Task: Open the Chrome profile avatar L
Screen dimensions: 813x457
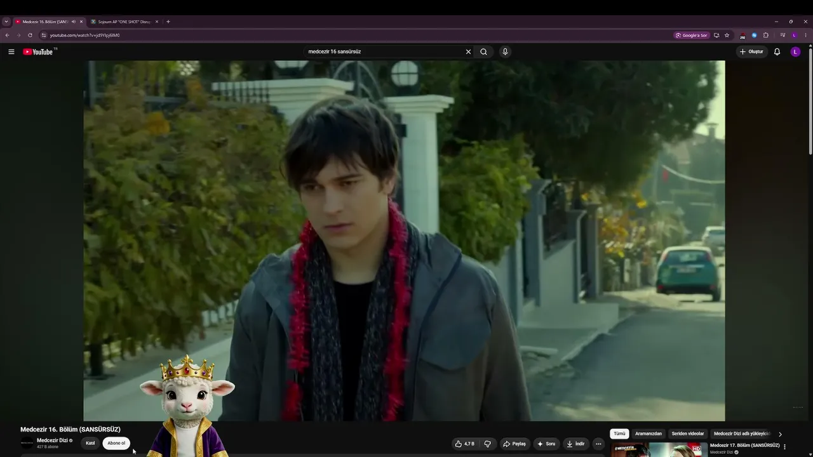Action: coord(794,35)
